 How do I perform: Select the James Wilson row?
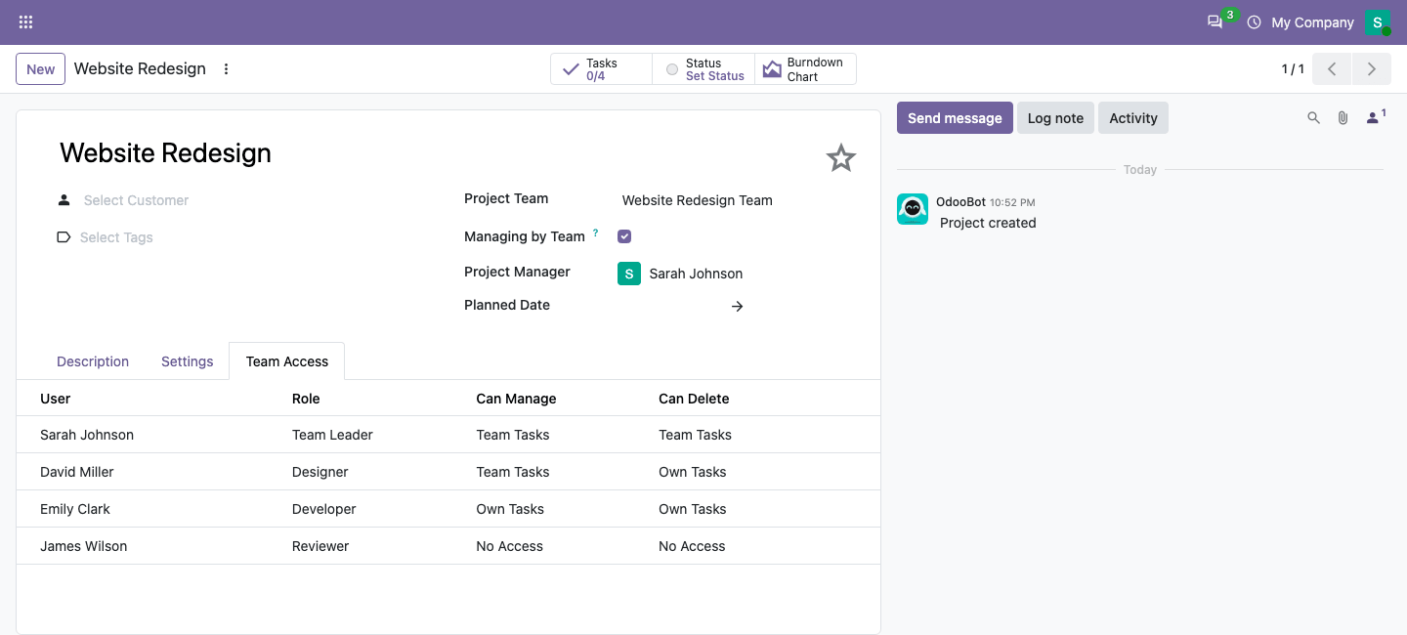(x=448, y=546)
